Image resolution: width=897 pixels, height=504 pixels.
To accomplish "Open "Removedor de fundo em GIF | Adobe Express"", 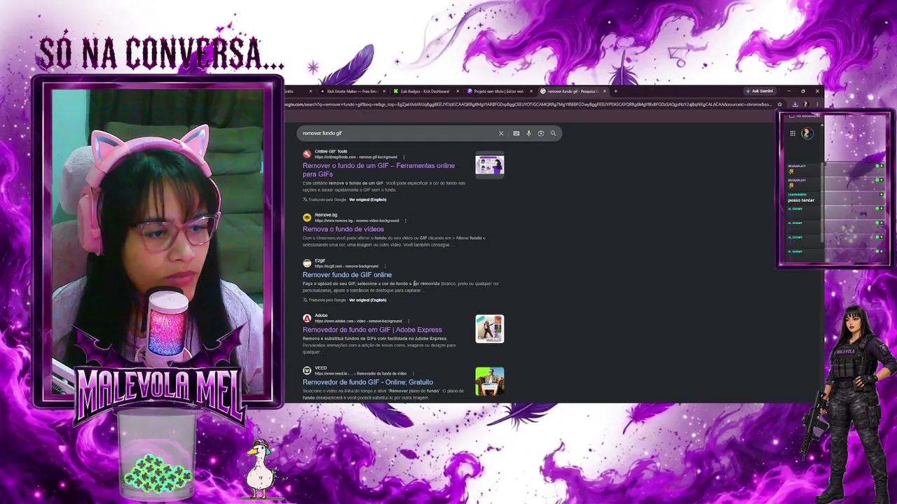I will tap(372, 330).
